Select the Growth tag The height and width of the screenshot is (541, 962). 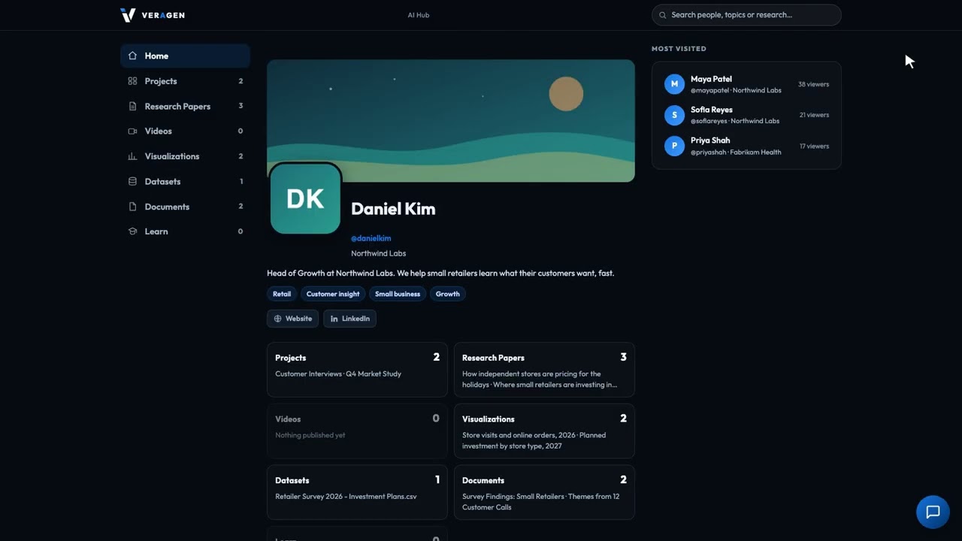447,294
